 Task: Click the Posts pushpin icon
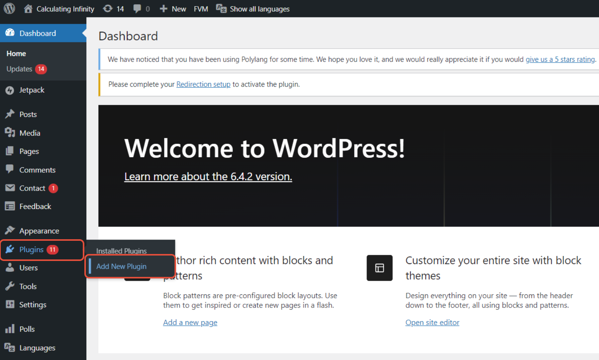(x=10, y=114)
